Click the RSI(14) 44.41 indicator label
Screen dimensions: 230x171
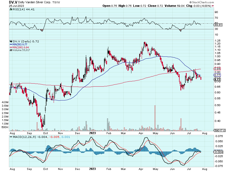point(24,9)
